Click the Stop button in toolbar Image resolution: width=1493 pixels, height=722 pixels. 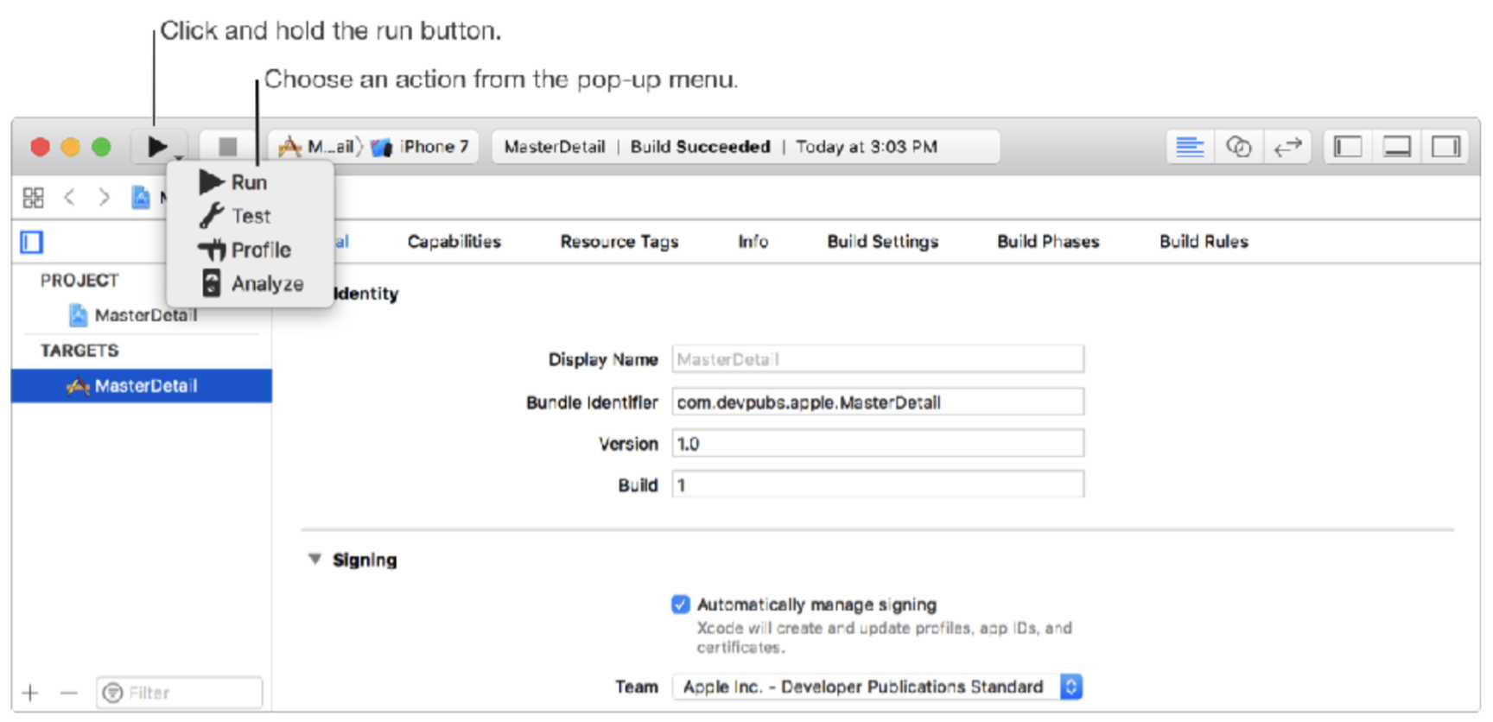227,147
